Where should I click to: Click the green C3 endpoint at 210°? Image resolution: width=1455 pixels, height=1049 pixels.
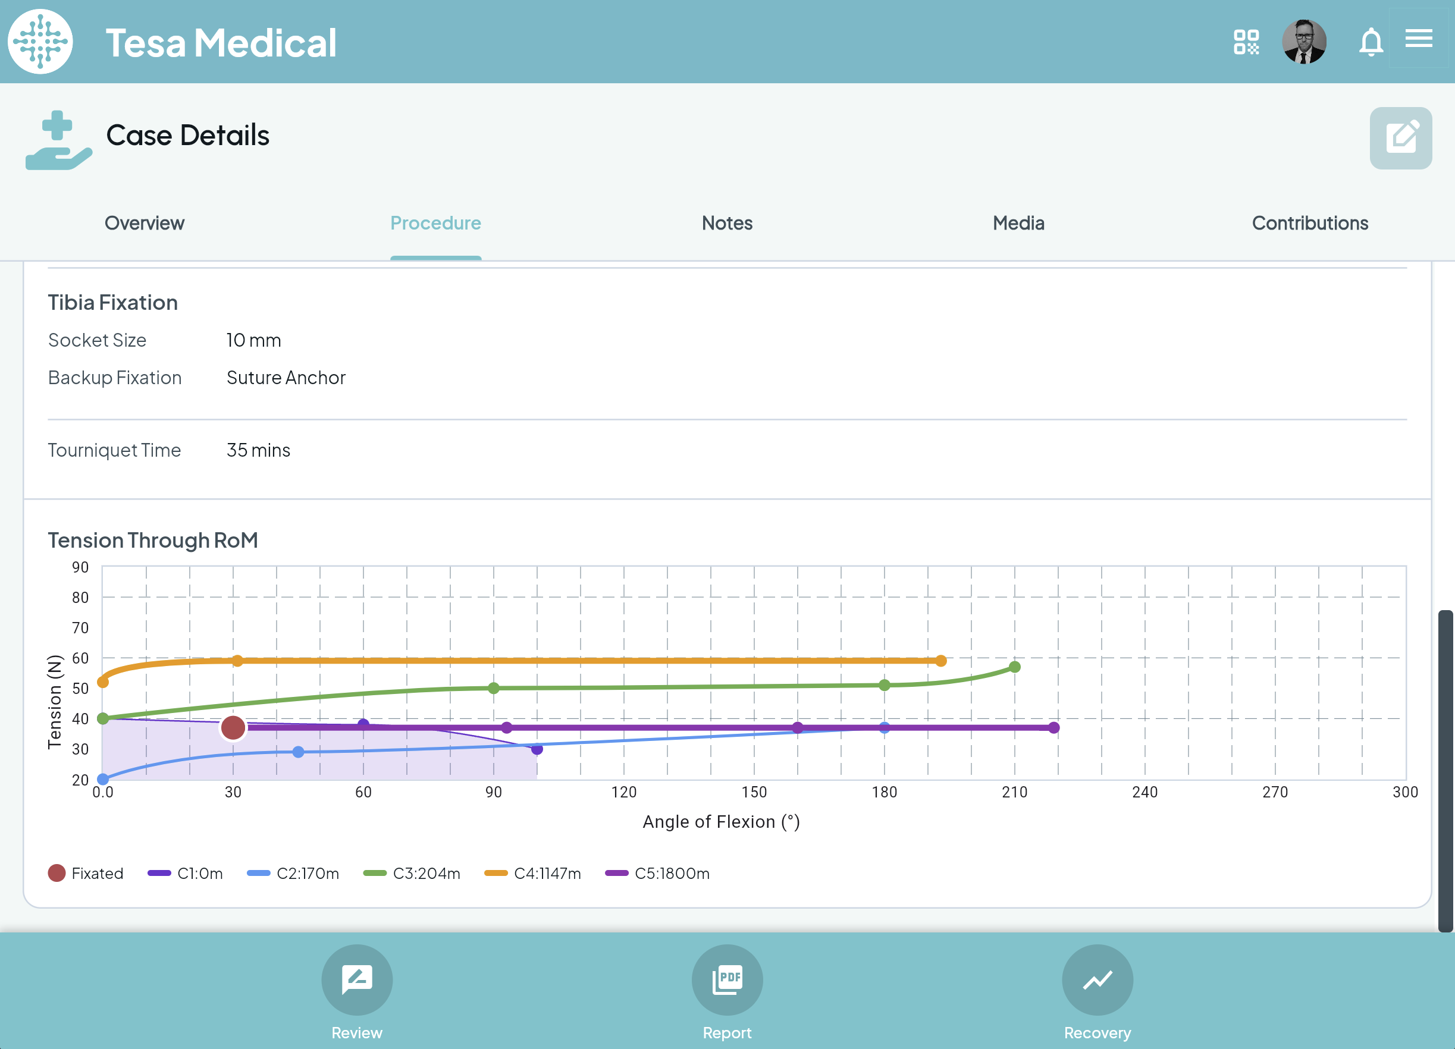point(1014,667)
